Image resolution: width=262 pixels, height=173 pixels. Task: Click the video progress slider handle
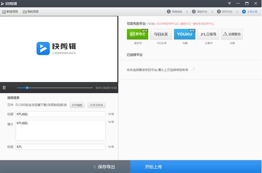[27, 88]
